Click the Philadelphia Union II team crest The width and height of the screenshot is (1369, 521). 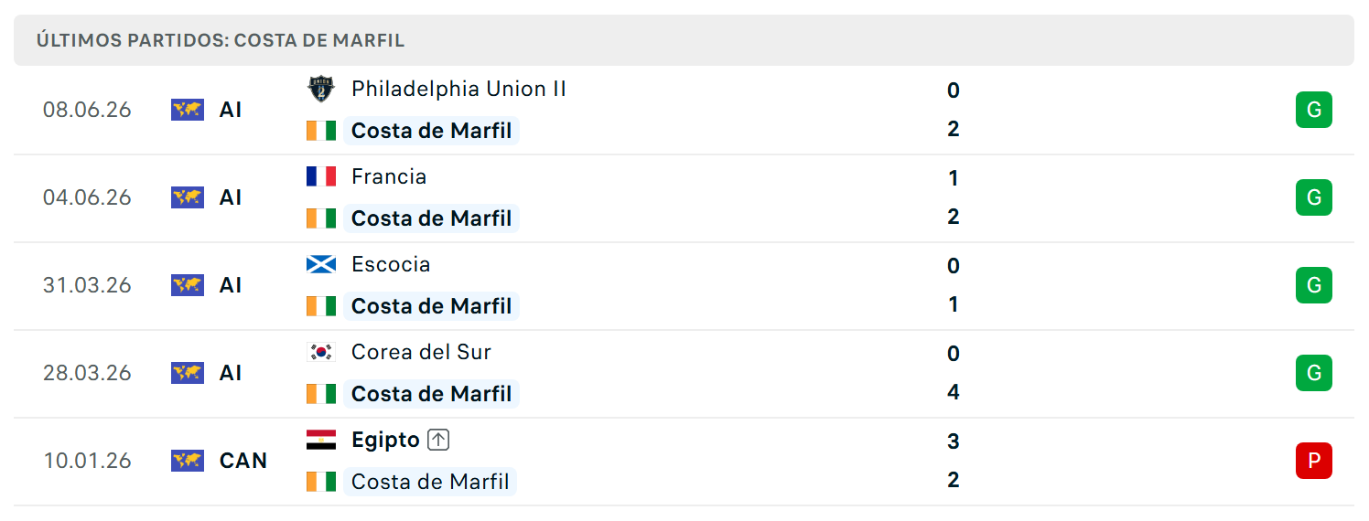(321, 89)
